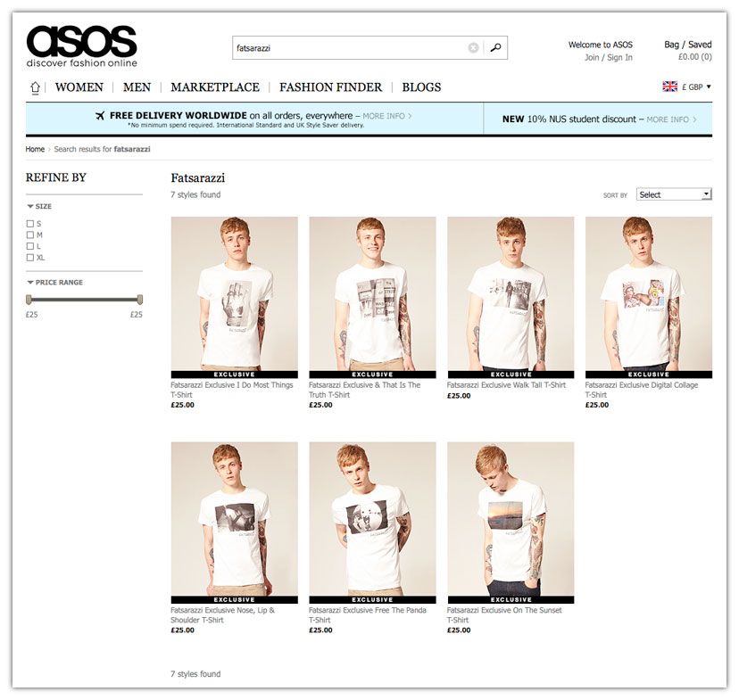
Task: Click into the fatsarazzi search input field
Action: click(349, 47)
